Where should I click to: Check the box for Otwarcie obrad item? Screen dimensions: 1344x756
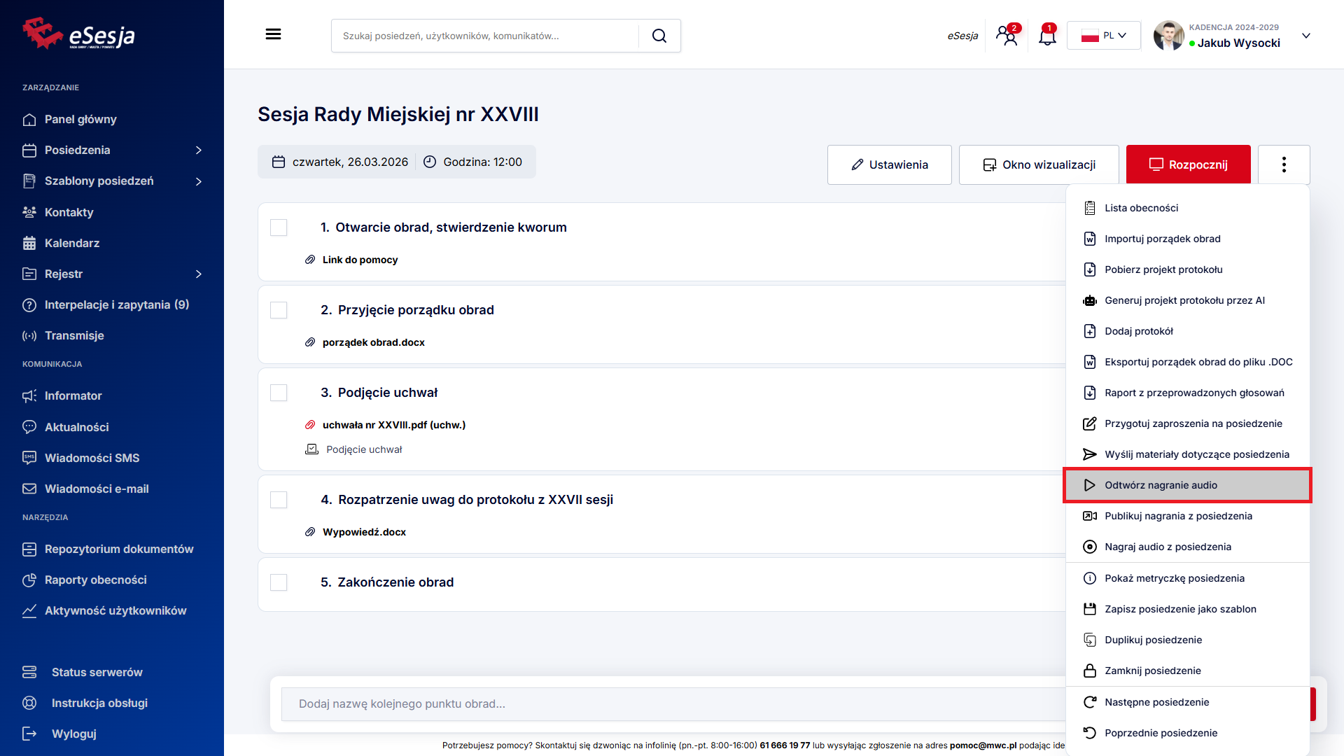(279, 227)
